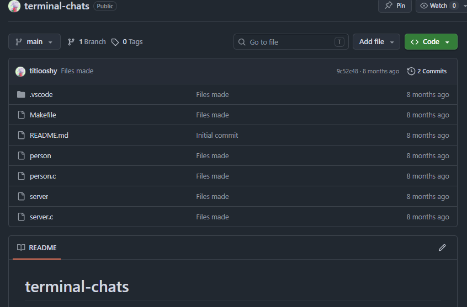467x307 pixels.
Task: Click '8 months ago' on person.c row
Action: [428, 176]
